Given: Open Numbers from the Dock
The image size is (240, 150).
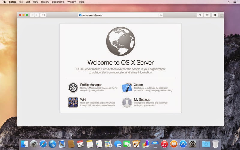Looking at the screenshot, I should point(146,144).
